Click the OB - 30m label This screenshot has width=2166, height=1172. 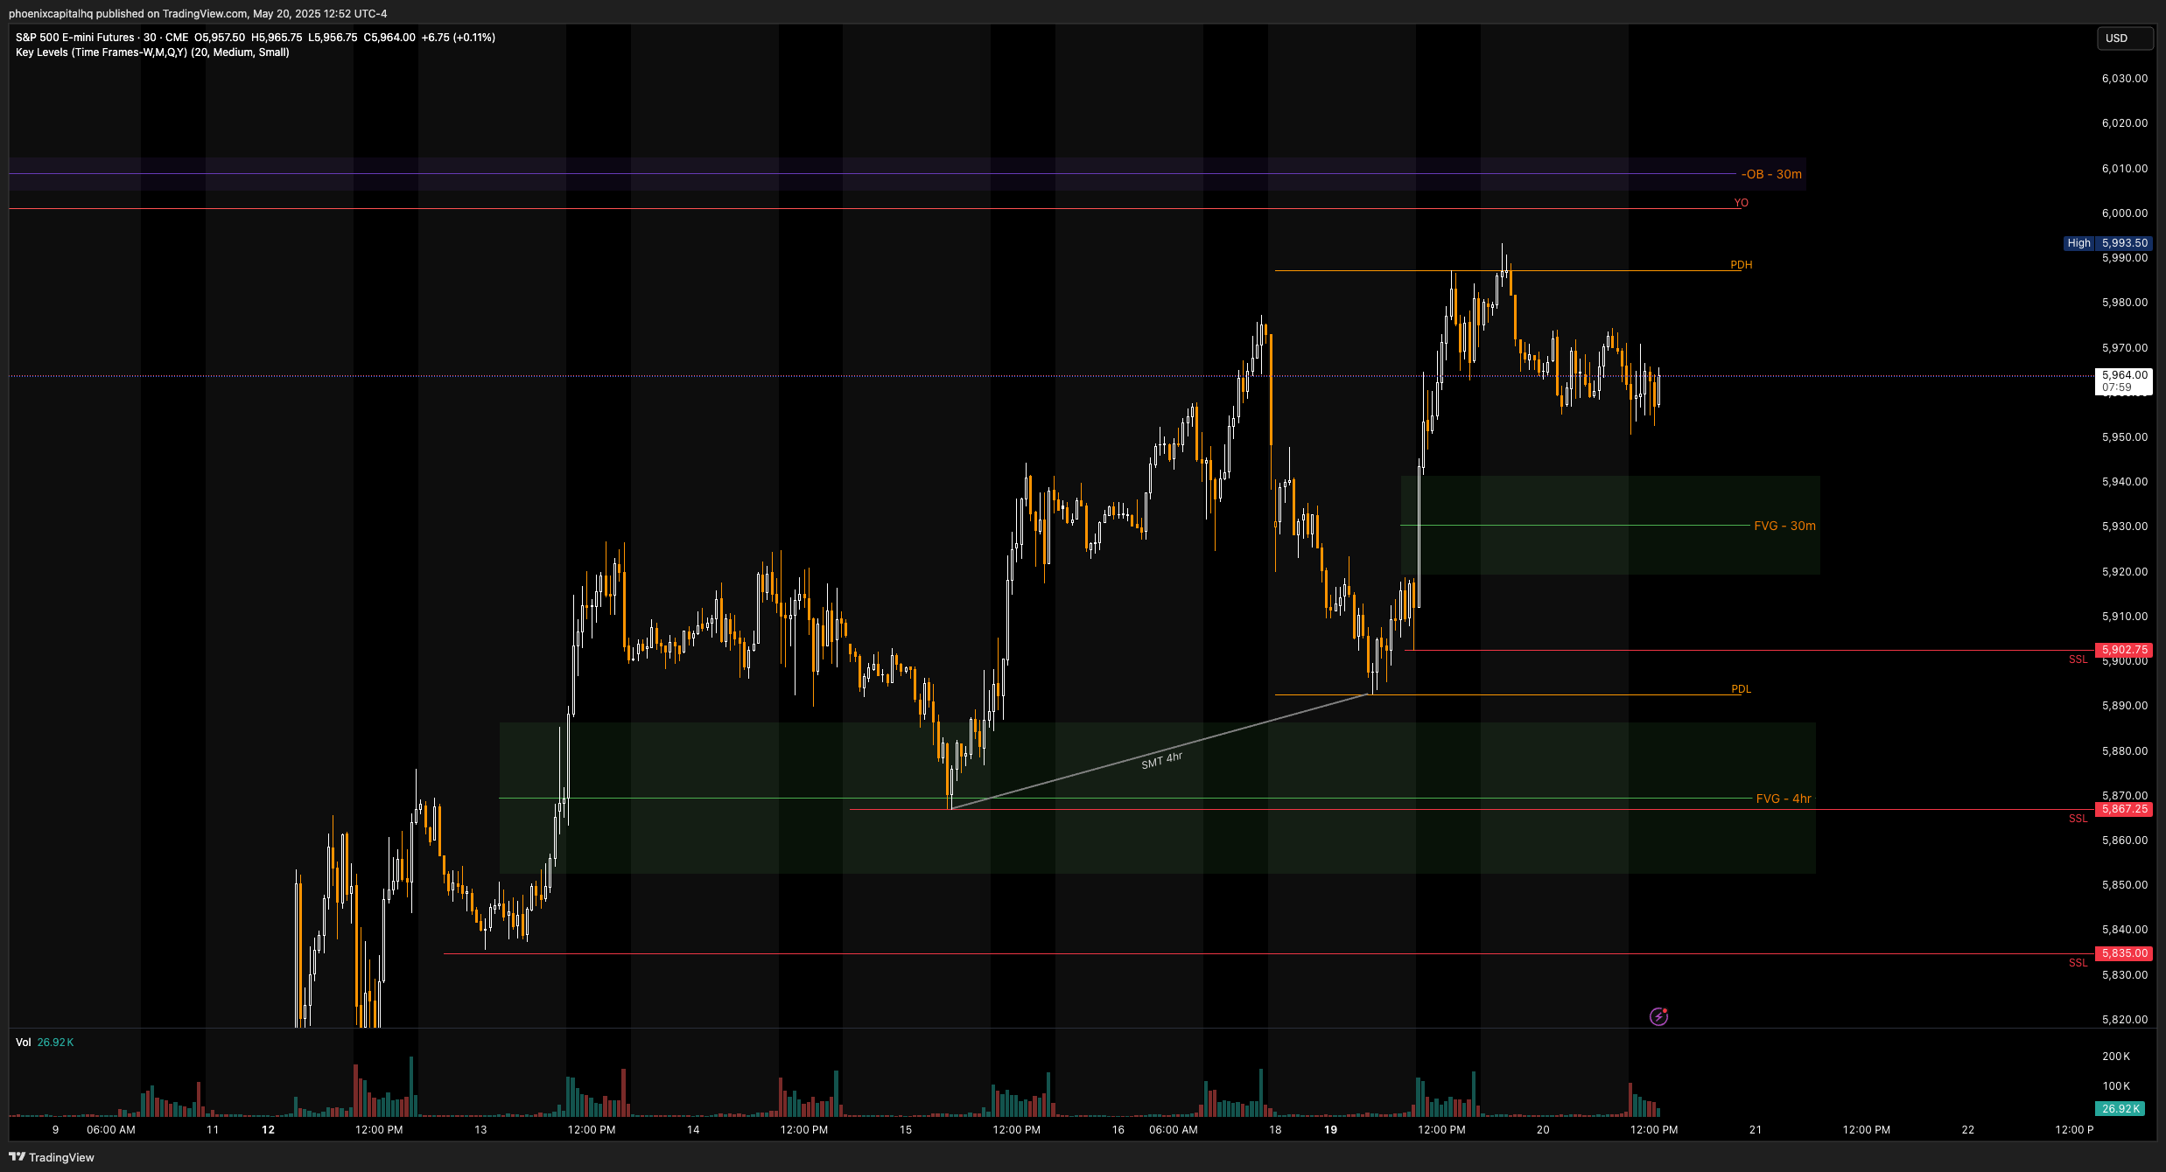(x=1771, y=174)
